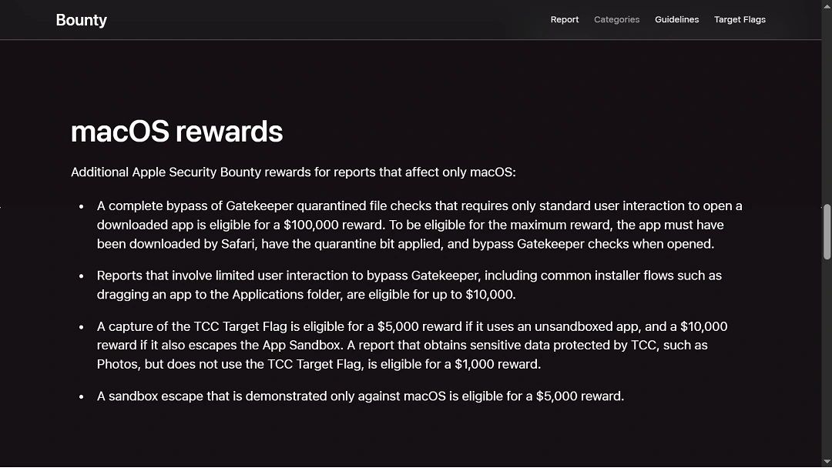The image size is (832, 471).
Task: Click the sandbox escape reward bullet
Action: [360, 396]
